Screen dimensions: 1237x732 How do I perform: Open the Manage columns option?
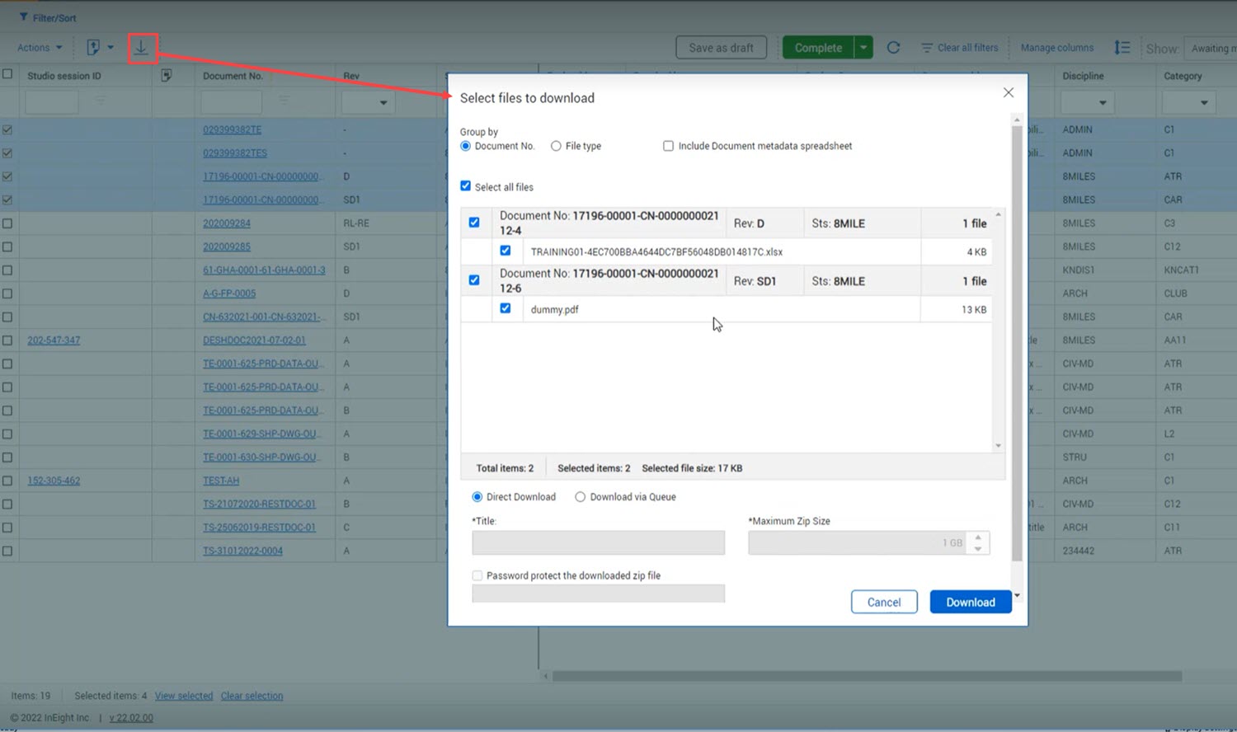click(1056, 48)
